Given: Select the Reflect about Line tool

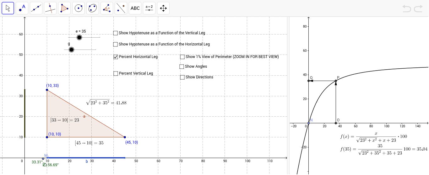Looking at the screenshot, I should [121, 8].
